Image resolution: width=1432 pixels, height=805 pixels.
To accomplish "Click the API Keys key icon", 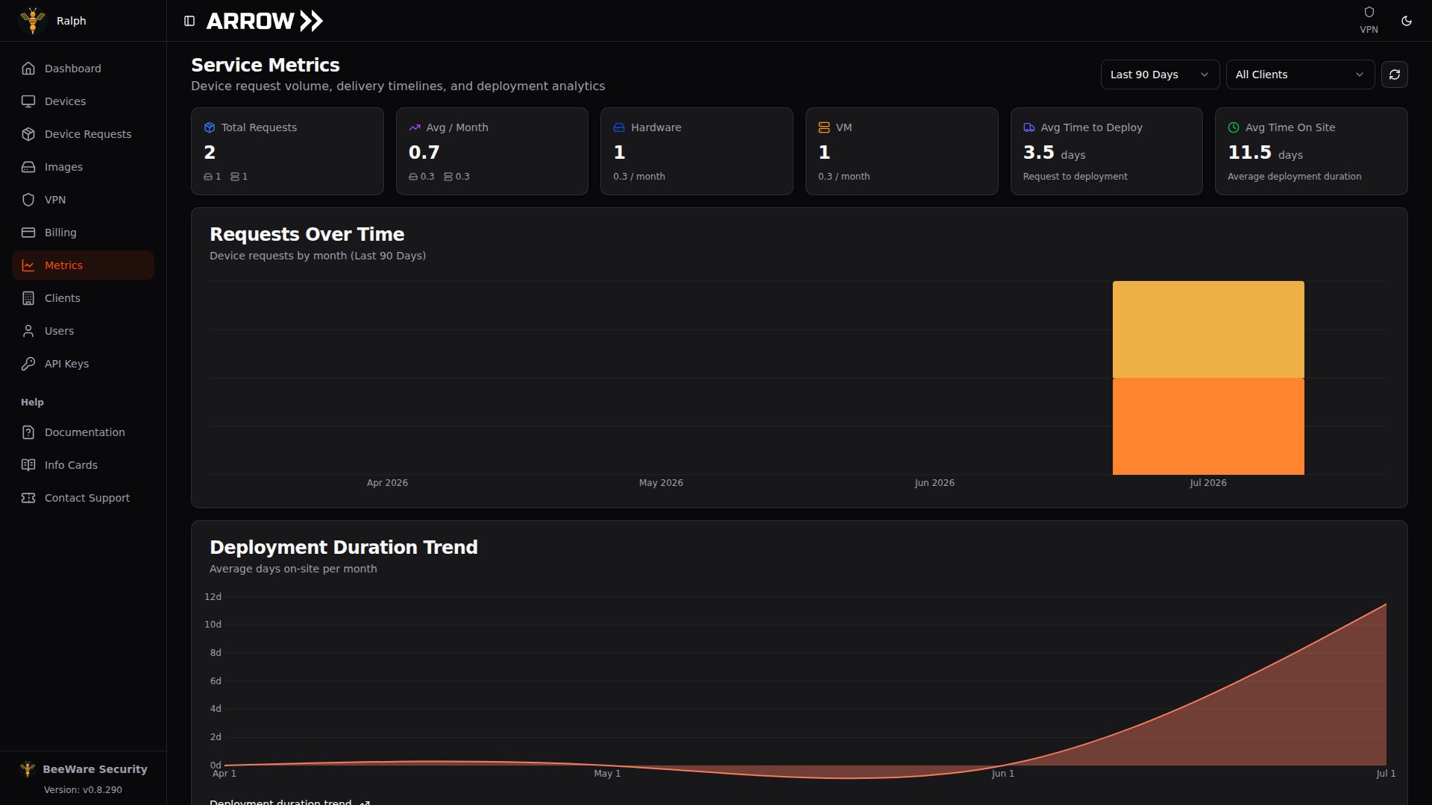I will 28,364.
